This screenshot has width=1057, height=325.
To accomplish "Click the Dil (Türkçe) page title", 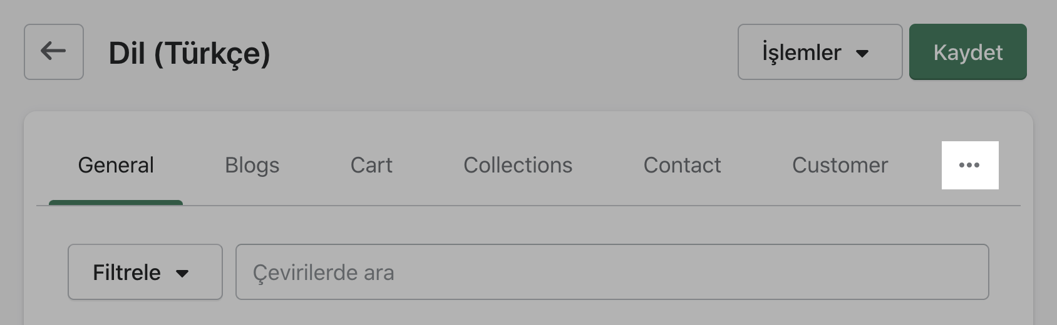I will pos(189,52).
